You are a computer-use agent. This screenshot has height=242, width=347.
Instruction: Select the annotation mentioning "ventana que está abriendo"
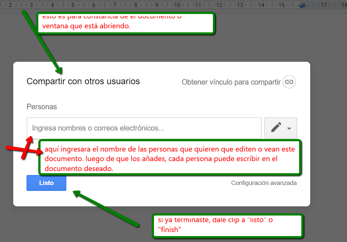(x=125, y=23)
